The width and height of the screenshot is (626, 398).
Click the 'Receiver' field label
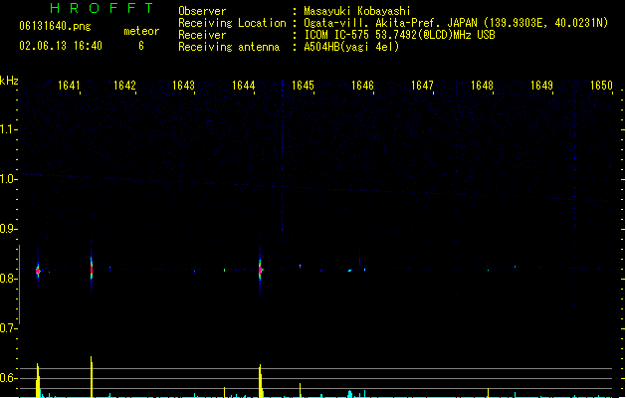tap(202, 35)
